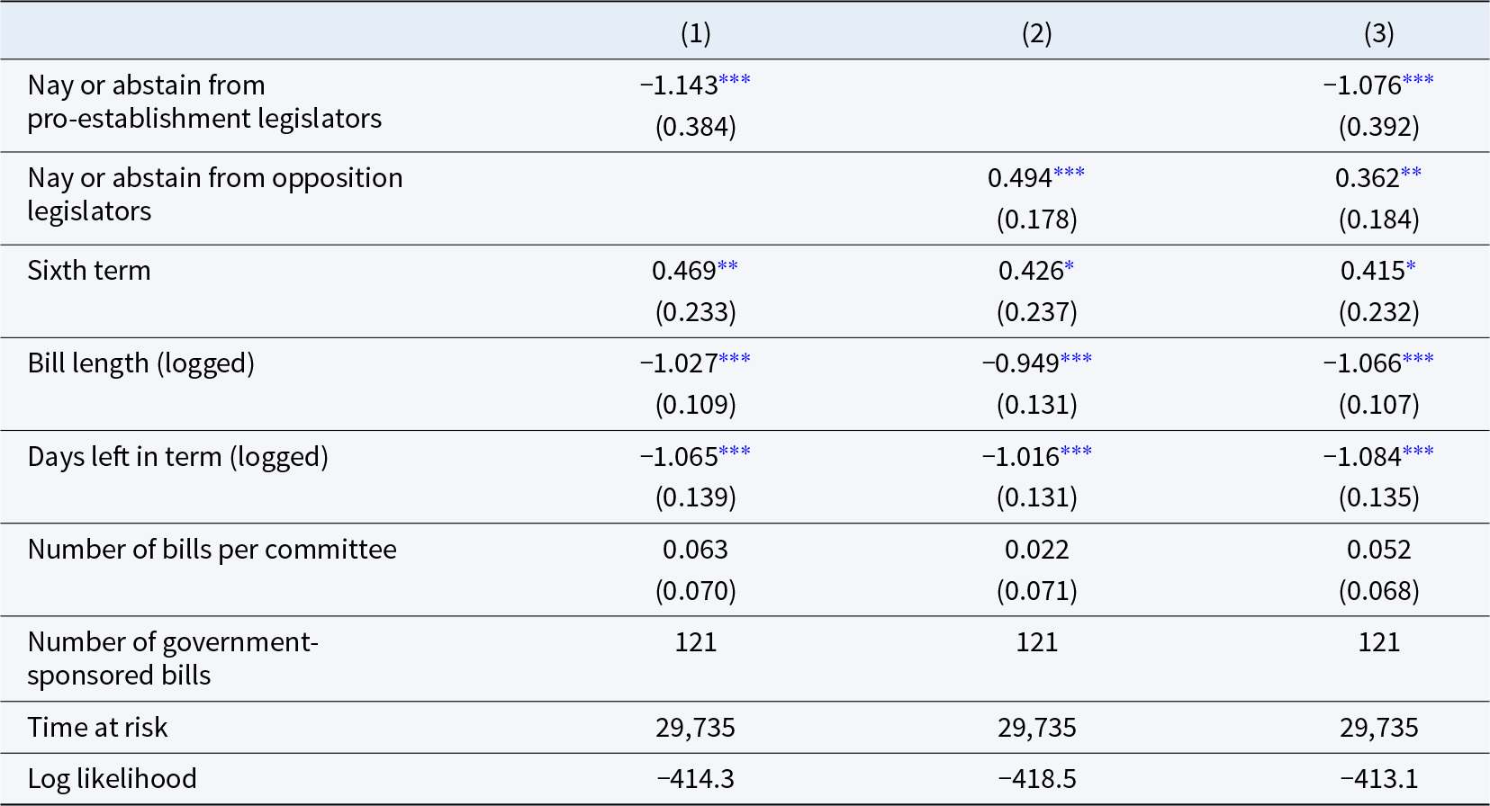Select the 'Time at risk' row label
Viewport: 1490px width, 806px height.
tap(97, 727)
